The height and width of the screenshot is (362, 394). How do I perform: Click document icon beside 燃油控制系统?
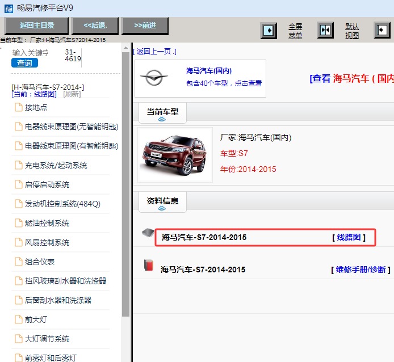(x=19, y=223)
